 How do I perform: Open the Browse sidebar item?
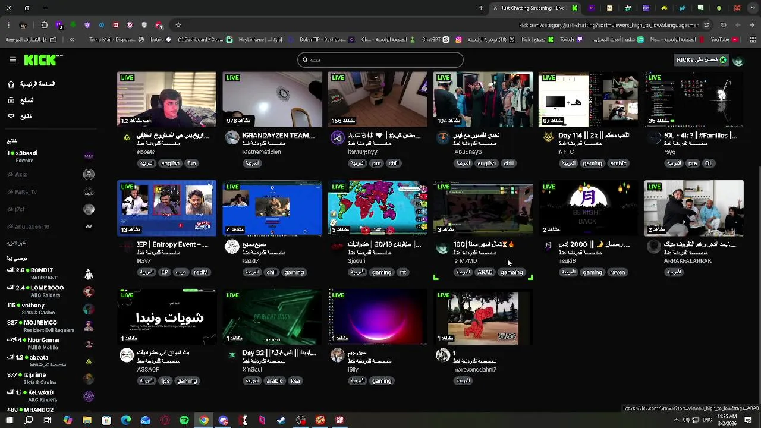click(x=20, y=100)
